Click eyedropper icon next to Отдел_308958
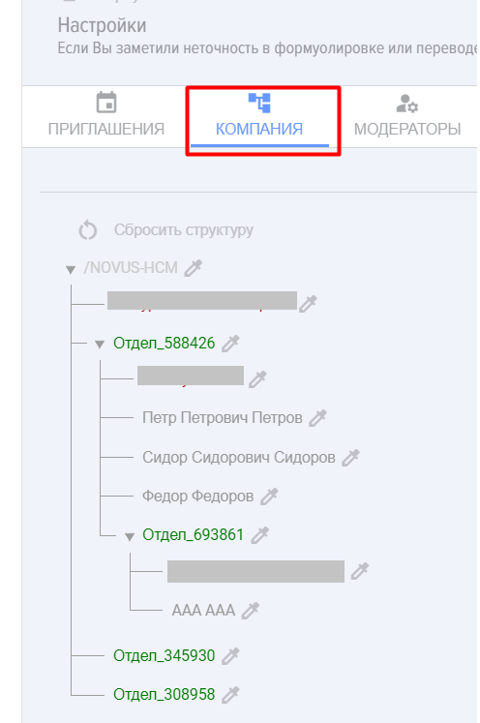 tap(230, 694)
